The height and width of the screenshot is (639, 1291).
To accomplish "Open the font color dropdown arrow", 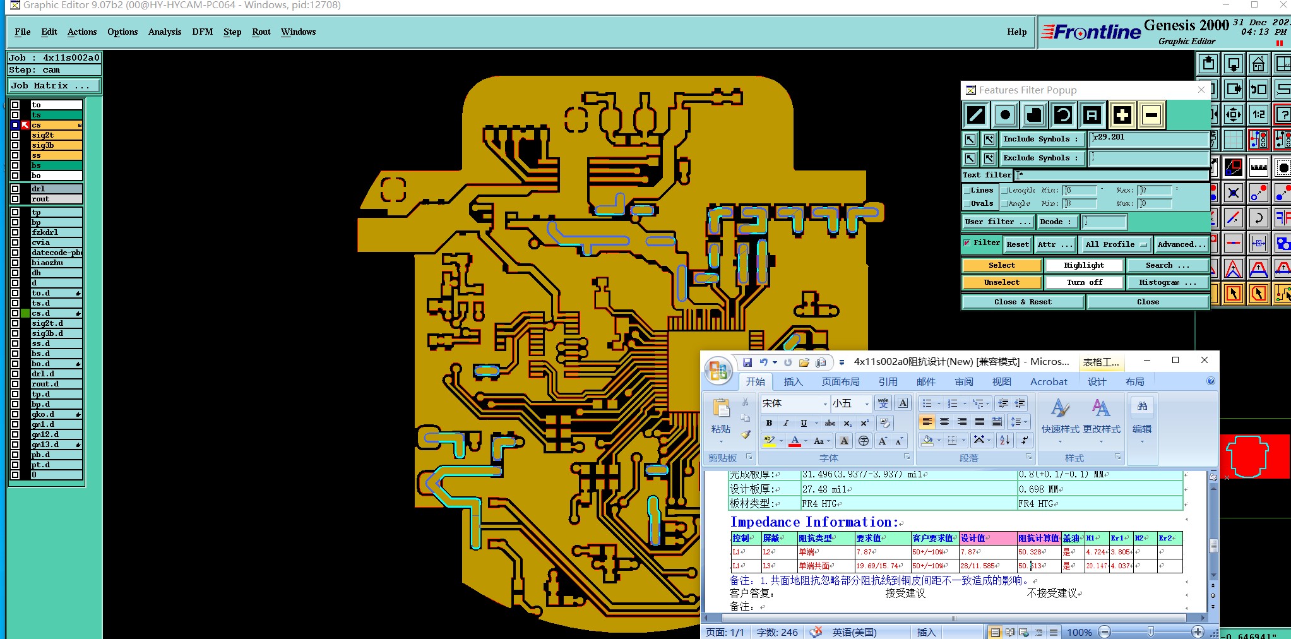I will tap(806, 441).
